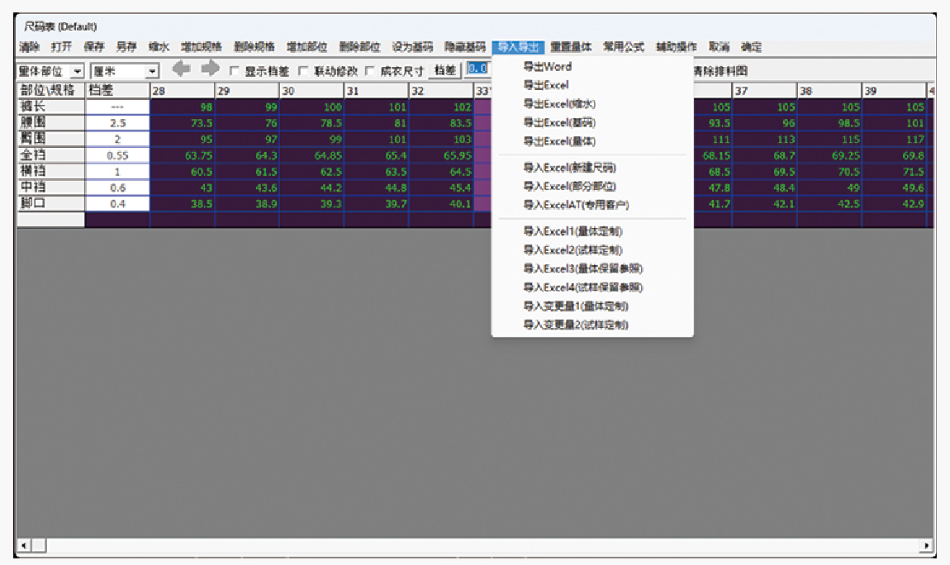
Task: Open the 量体部位 dropdown
Action: 78,72
